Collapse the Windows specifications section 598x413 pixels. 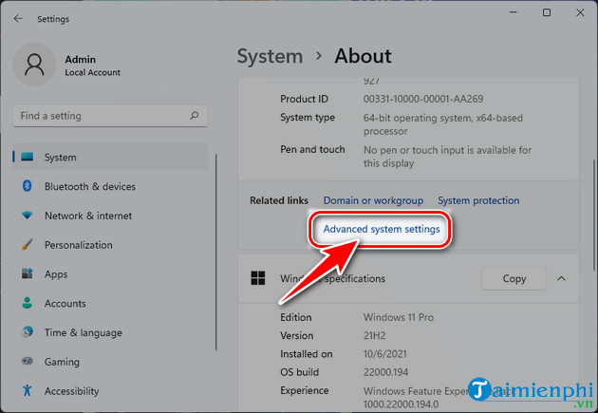(561, 278)
